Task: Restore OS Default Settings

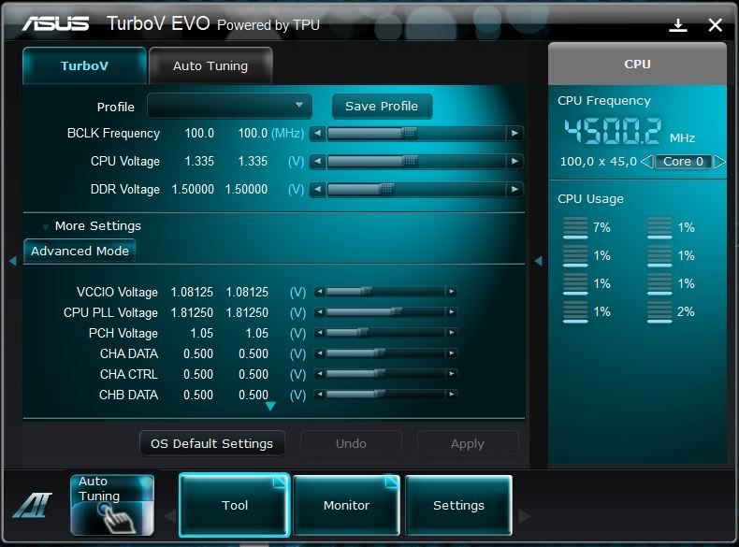Action: coord(211,443)
